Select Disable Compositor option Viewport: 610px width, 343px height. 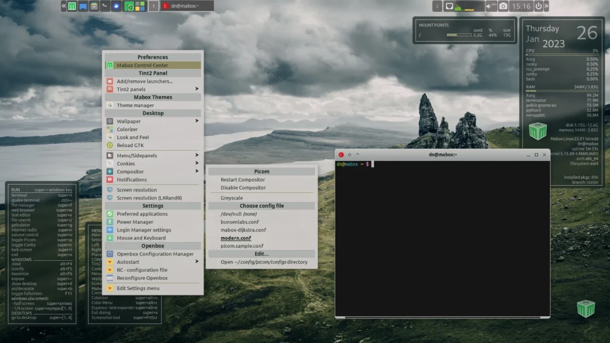click(x=262, y=188)
